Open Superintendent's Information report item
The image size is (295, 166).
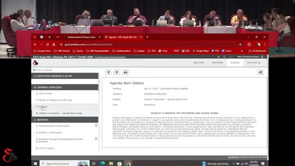[53, 126]
